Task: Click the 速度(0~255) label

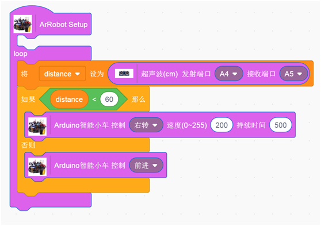Action: coord(187,125)
